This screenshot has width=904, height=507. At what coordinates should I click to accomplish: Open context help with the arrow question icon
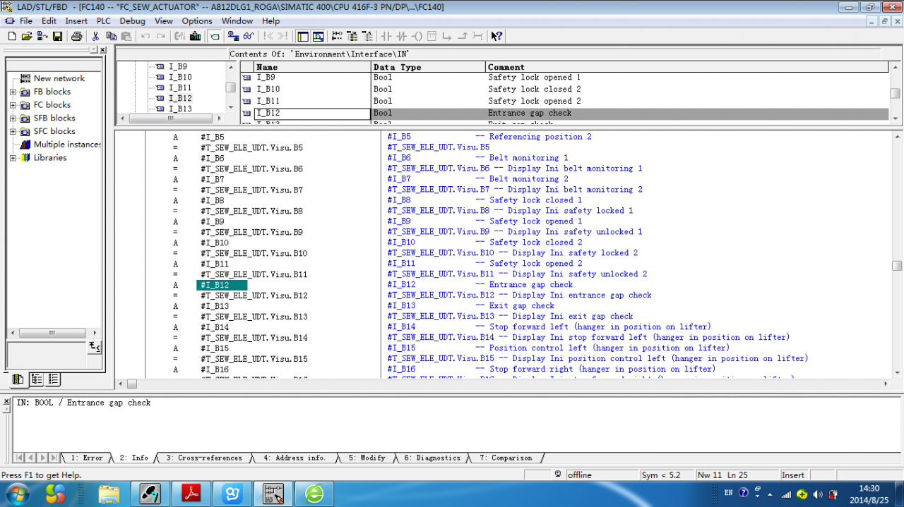(496, 36)
